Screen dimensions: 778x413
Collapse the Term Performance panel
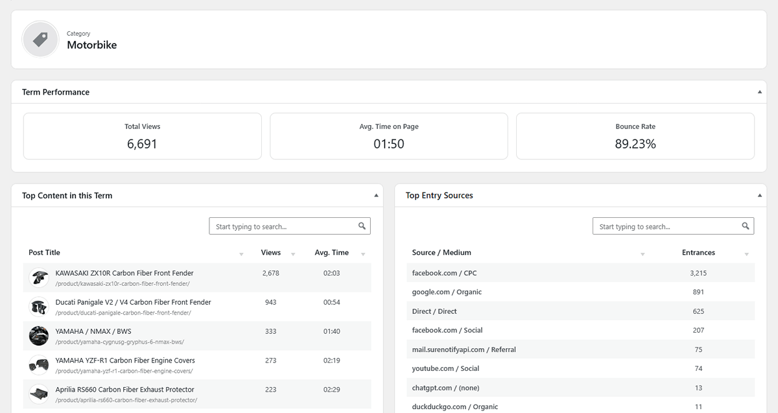(760, 92)
